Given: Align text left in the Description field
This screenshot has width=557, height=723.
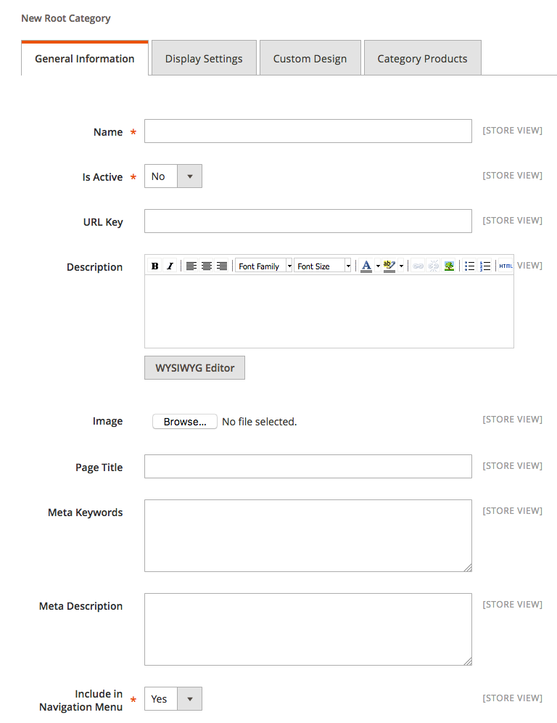Looking at the screenshot, I should [191, 265].
